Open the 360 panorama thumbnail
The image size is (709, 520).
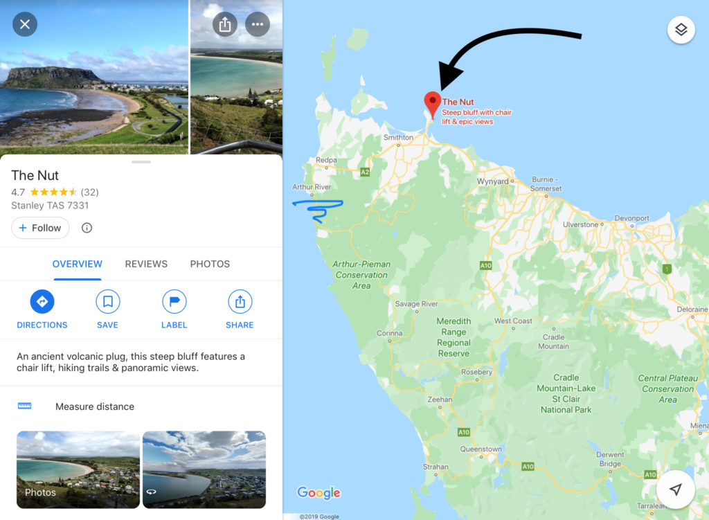tap(204, 470)
